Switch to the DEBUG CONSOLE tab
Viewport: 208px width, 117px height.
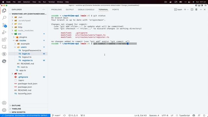[86, 9]
